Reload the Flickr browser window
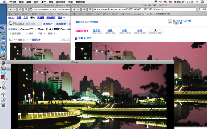 84,9
